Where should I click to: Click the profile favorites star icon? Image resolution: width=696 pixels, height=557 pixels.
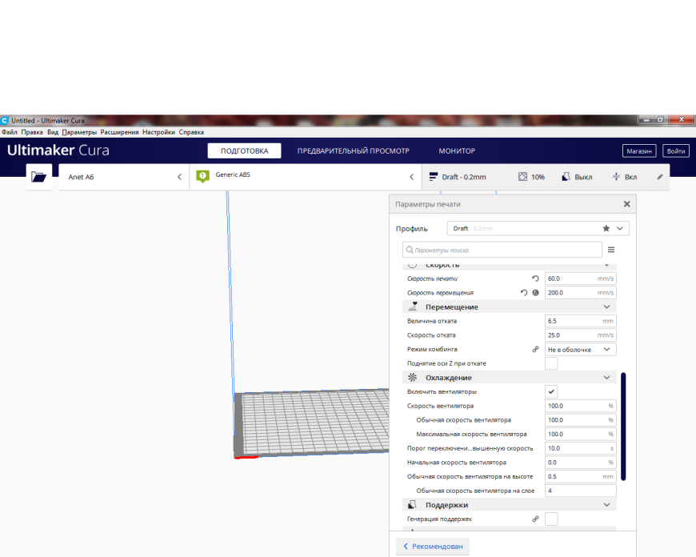tap(606, 228)
